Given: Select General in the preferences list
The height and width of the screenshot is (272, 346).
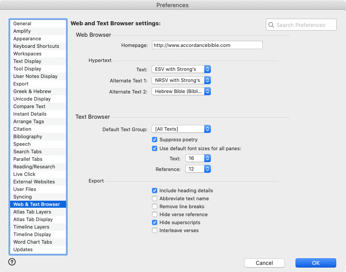Looking at the screenshot, I should tap(22, 23).
